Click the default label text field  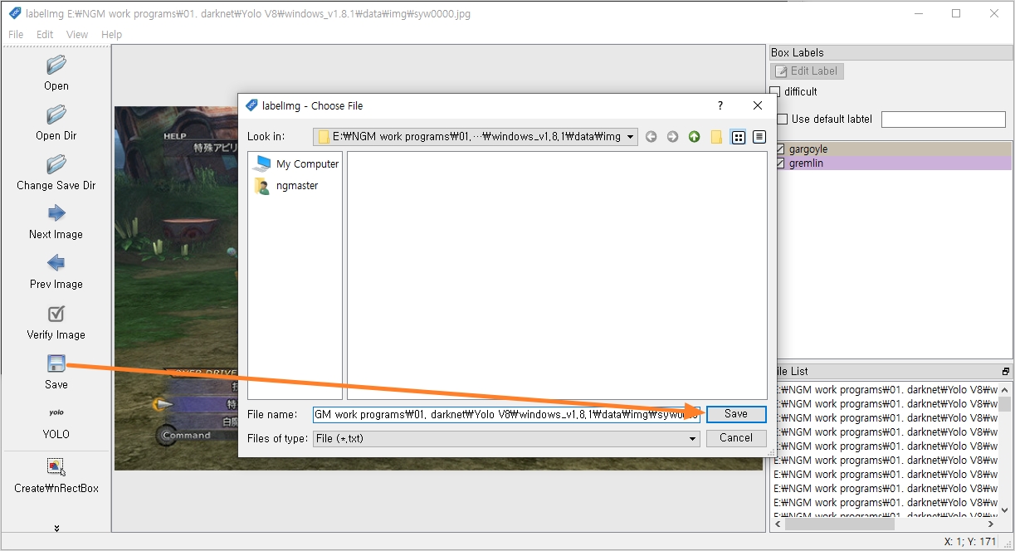(944, 119)
